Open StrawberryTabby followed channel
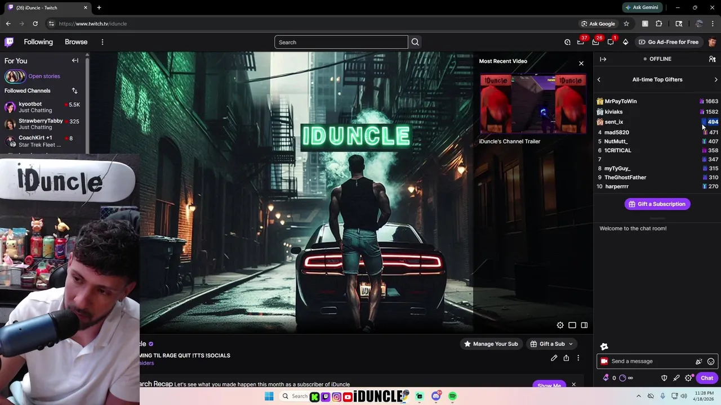Viewport: 721px width, 405px height. point(43,124)
